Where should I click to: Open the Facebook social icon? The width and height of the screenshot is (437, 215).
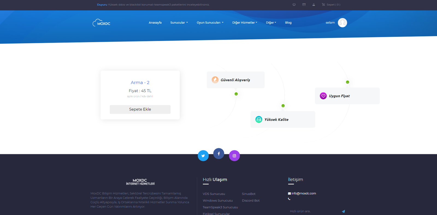click(x=218, y=154)
